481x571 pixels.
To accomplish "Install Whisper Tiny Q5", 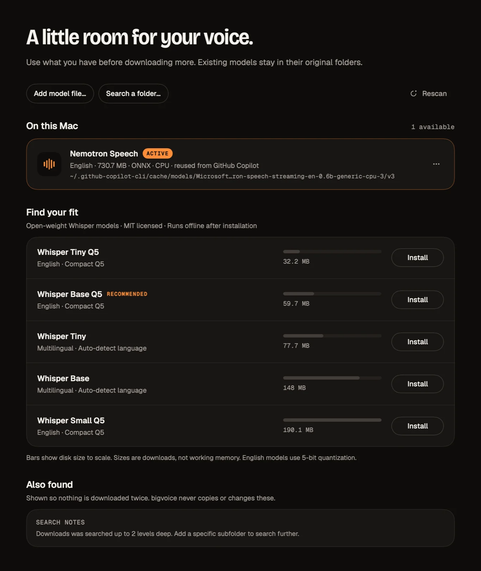I will point(417,258).
